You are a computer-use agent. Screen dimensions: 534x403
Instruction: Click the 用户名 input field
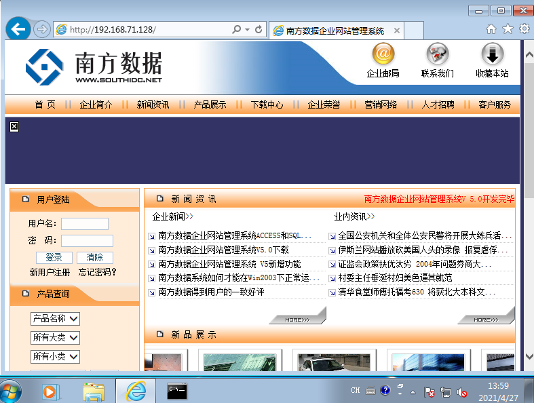[85, 224]
